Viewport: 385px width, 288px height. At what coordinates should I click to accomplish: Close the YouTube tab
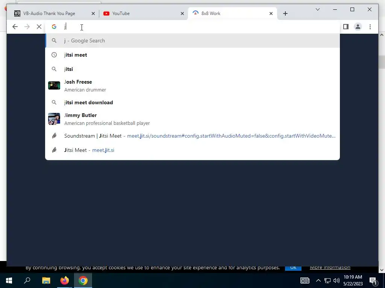click(182, 13)
